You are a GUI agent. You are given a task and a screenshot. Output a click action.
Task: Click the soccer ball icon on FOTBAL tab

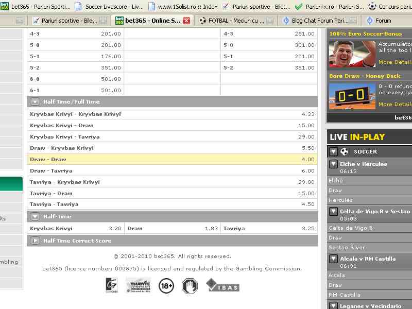pos(202,21)
